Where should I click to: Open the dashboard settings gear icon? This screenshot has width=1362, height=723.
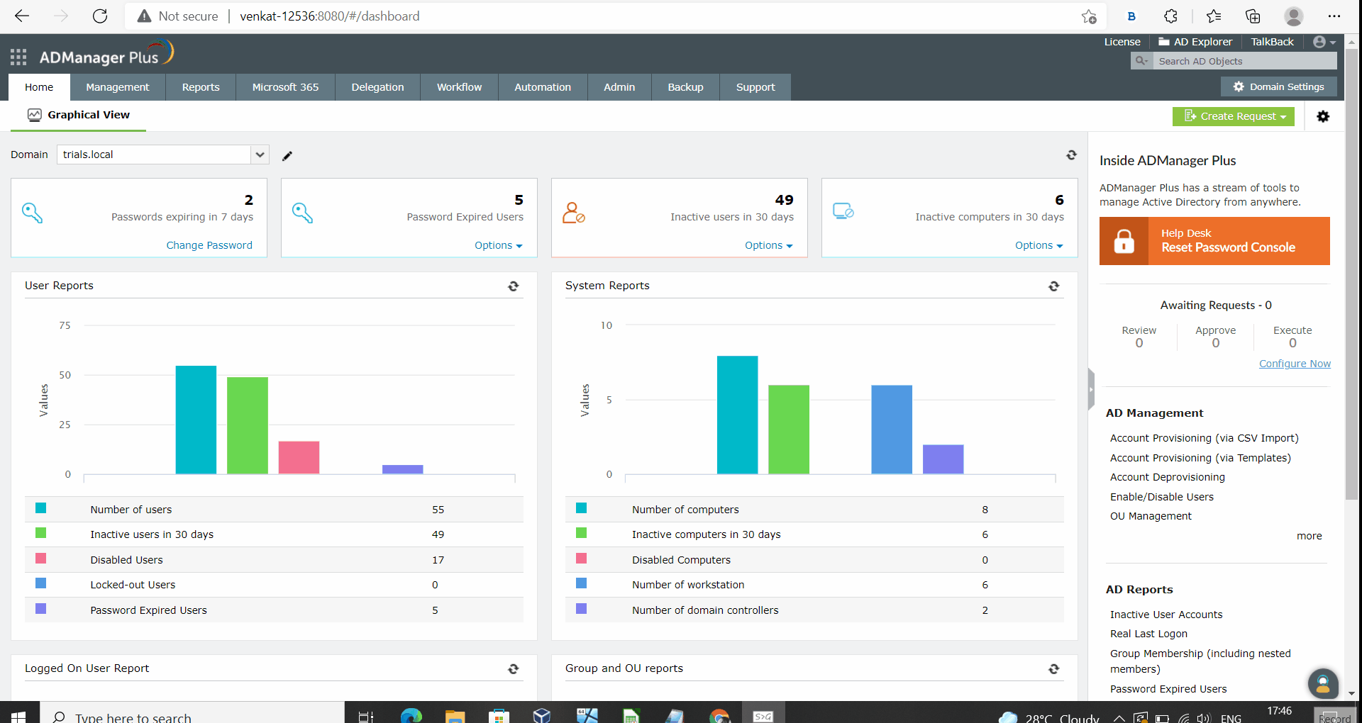coord(1323,116)
